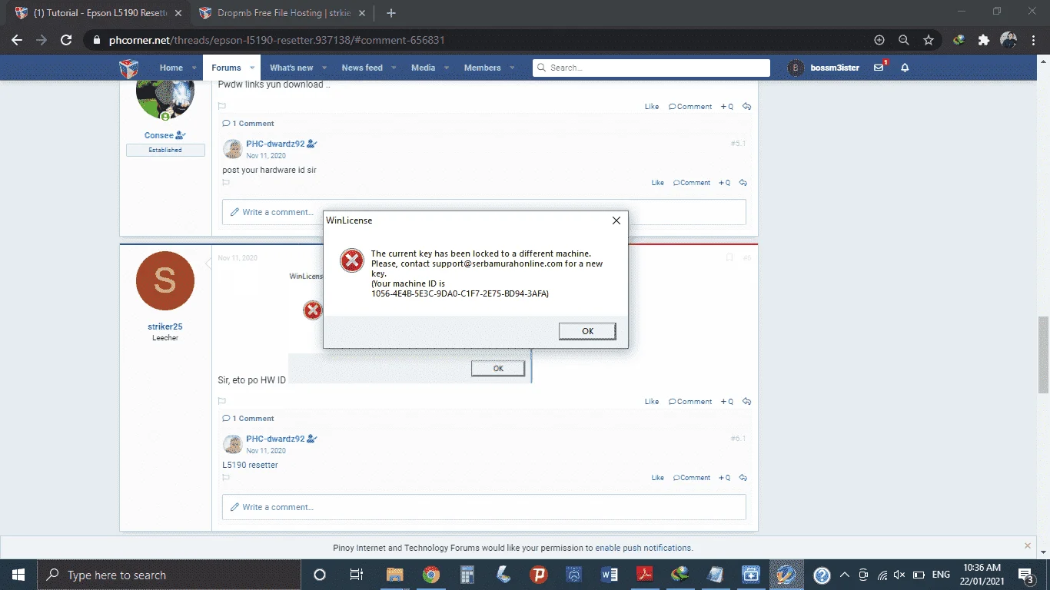The image size is (1050, 590).
Task: Bookmark this page with the star icon
Action: coord(929,40)
